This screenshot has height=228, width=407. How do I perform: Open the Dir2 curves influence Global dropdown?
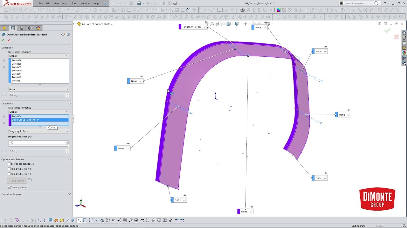click(x=38, y=112)
